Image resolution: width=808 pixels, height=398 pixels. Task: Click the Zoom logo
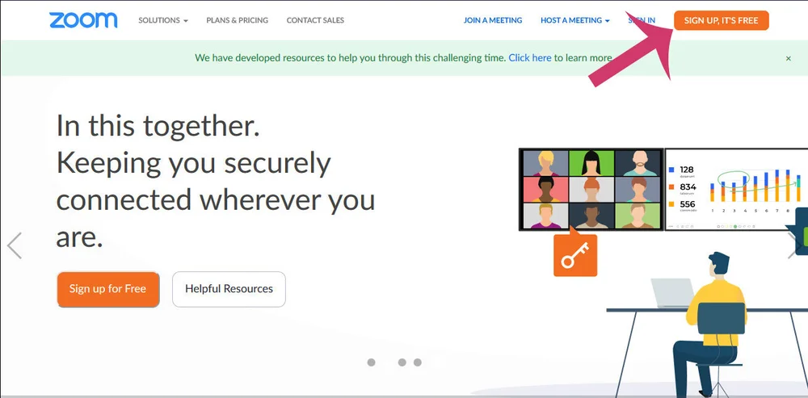pyautogui.click(x=83, y=20)
